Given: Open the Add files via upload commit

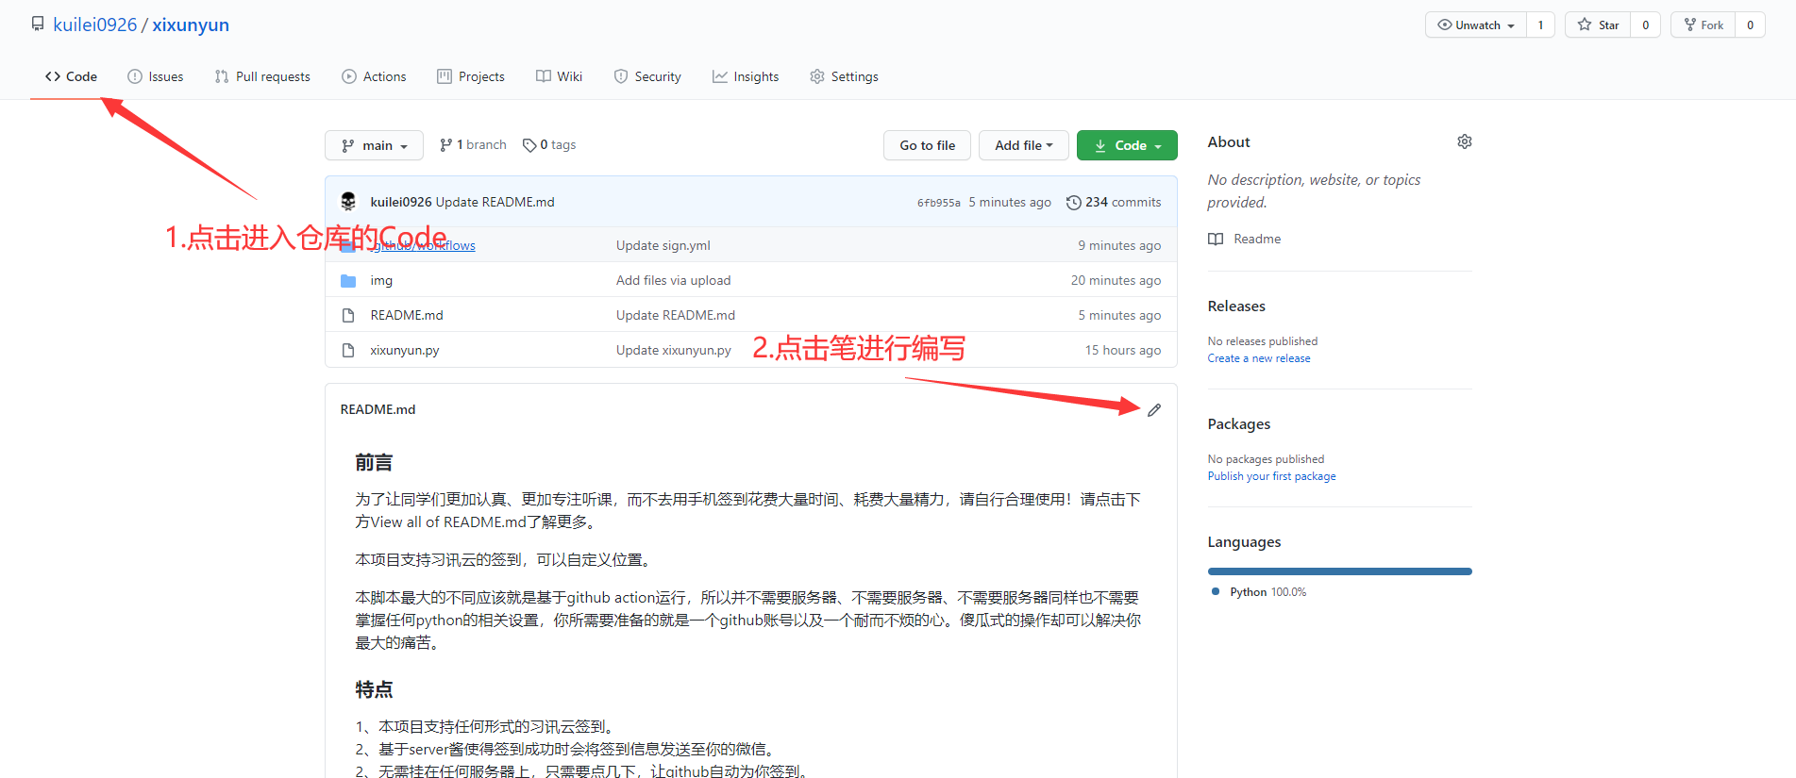Looking at the screenshot, I should click(674, 280).
